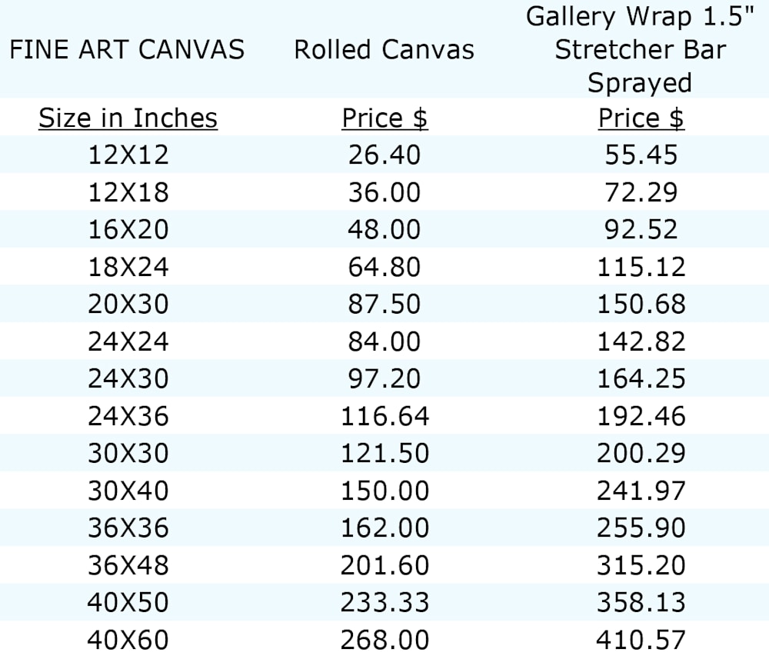
Task: Click the 24X36 size cell
Action: point(128,416)
